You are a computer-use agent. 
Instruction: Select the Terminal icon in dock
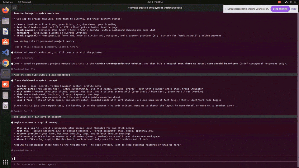pos(5,73)
